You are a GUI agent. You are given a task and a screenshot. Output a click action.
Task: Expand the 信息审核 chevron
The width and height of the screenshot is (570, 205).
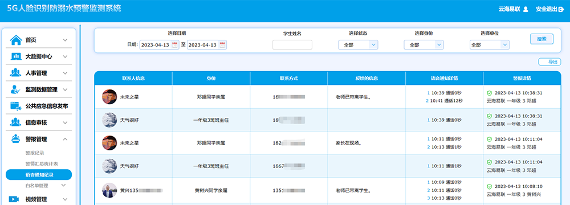(65, 122)
